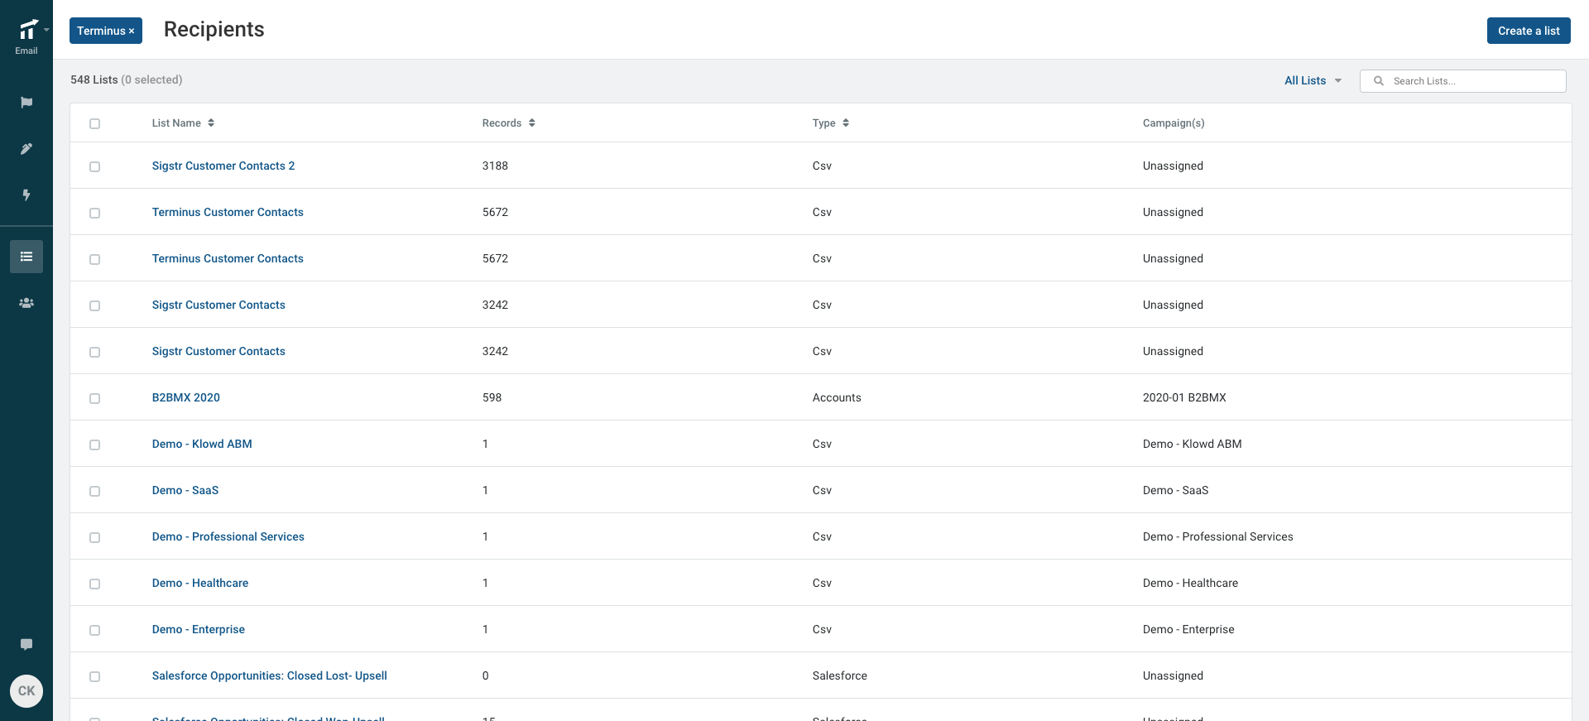Open the people group icon in sidebar
1589x721 pixels.
(26, 303)
